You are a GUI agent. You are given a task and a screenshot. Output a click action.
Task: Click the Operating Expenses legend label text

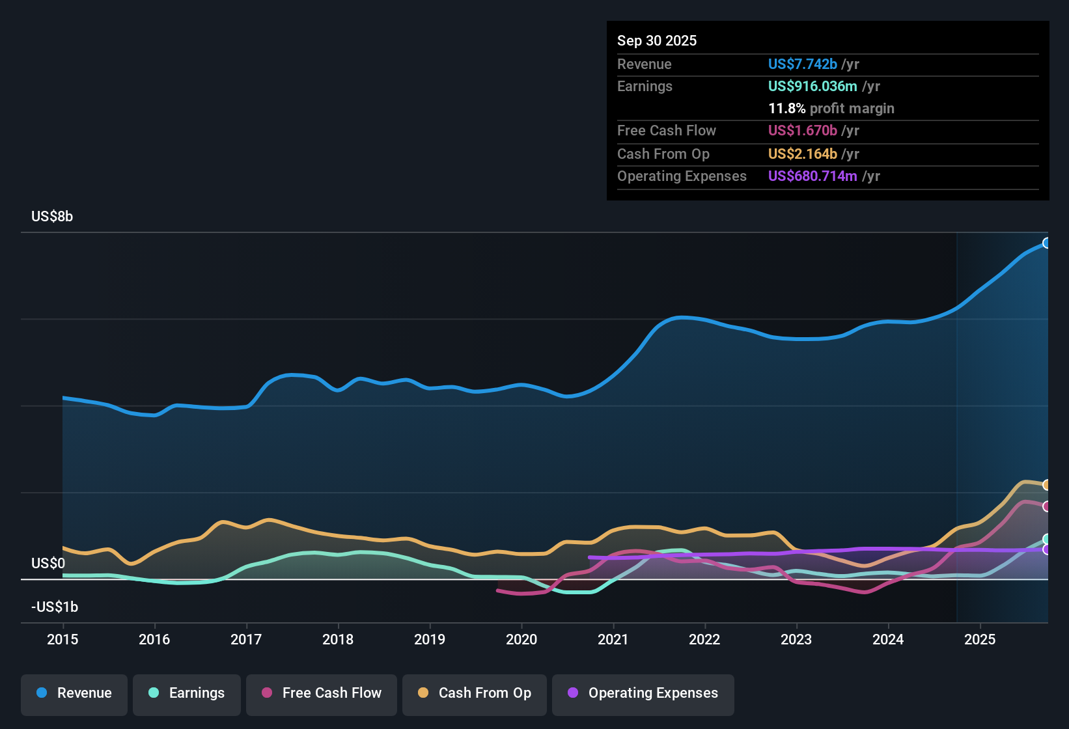click(x=652, y=693)
